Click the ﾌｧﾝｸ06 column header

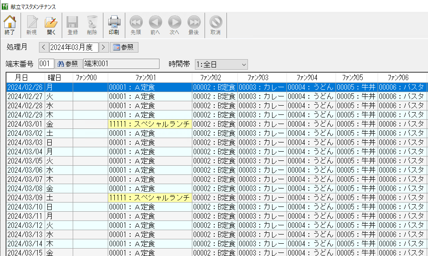point(402,78)
